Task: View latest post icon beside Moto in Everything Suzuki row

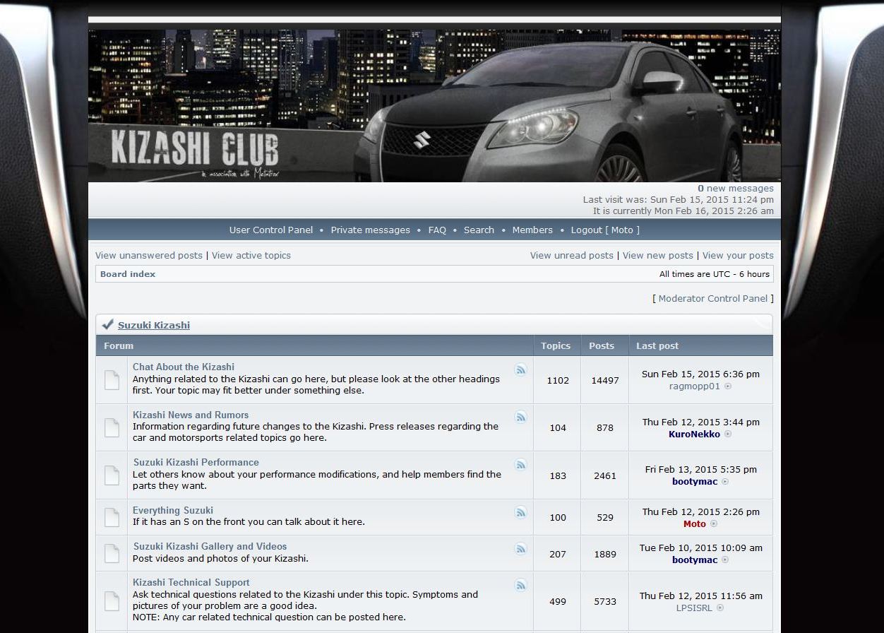Action: point(714,524)
